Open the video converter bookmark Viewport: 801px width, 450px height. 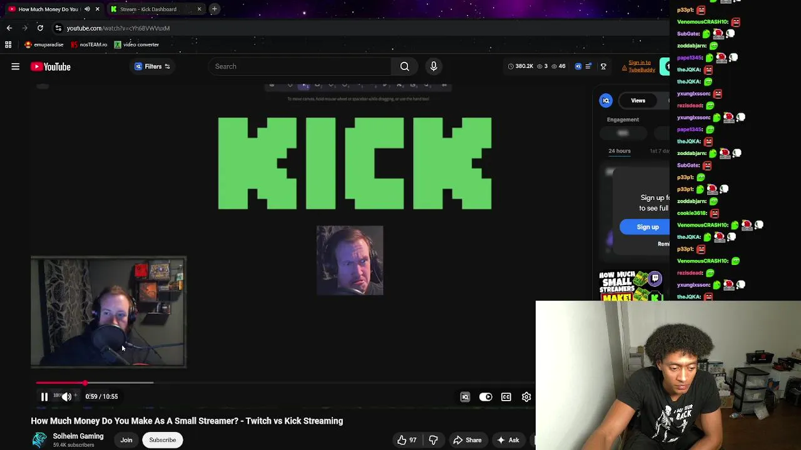(136, 45)
